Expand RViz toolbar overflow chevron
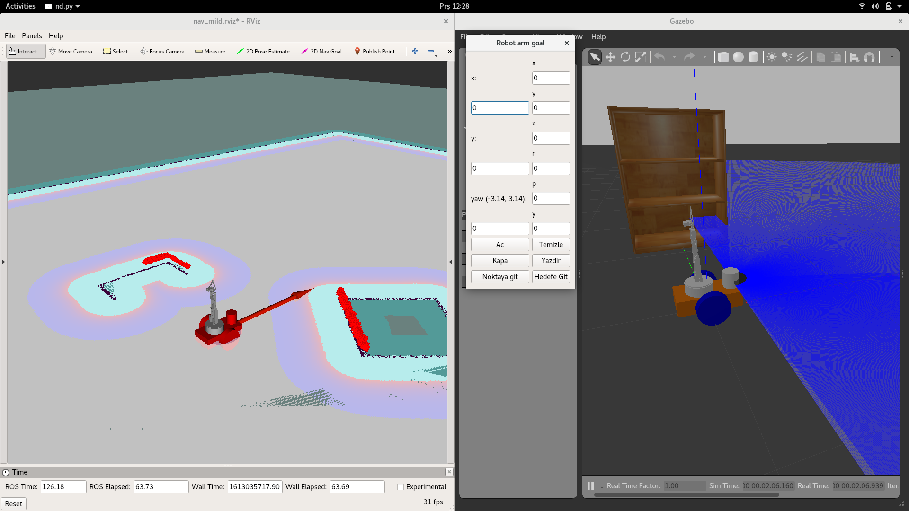 (x=450, y=51)
